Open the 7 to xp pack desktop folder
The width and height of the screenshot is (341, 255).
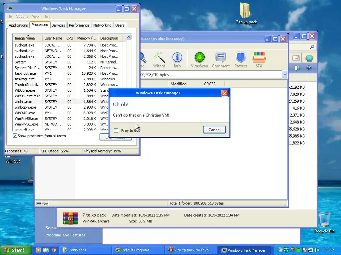coord(246,13)
